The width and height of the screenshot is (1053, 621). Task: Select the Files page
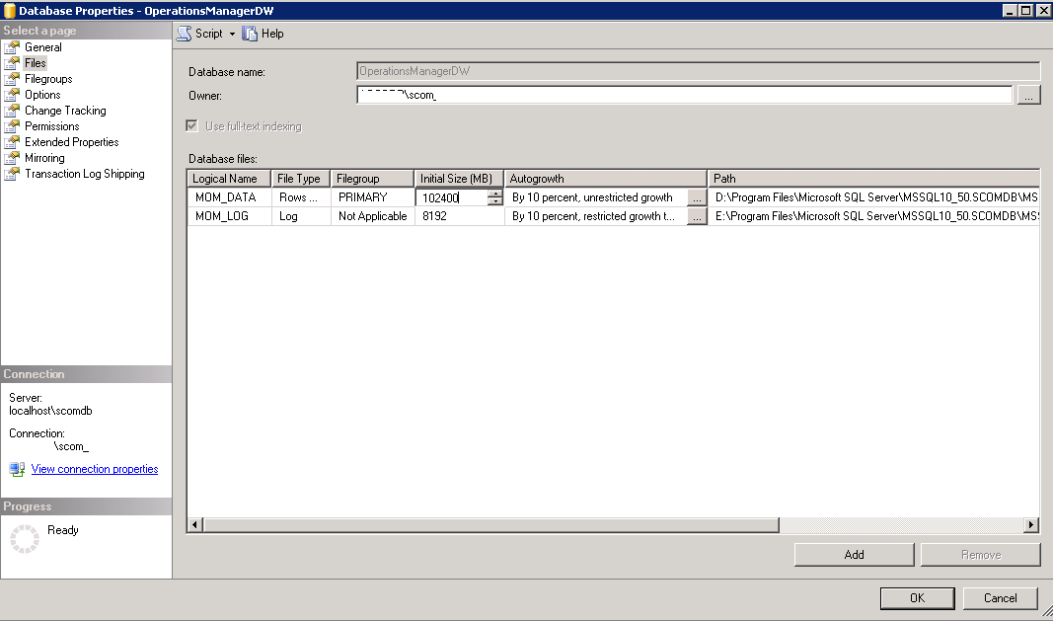coord(35,63)
